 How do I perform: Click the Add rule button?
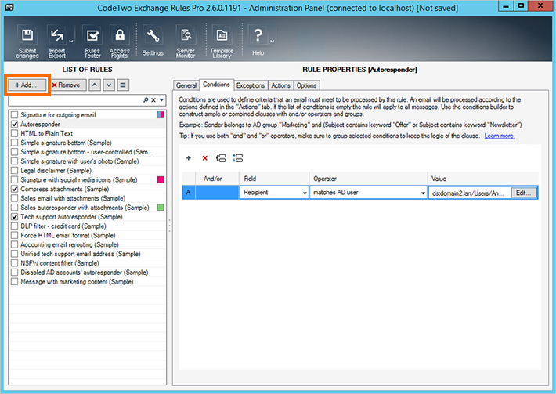[x=27, y=85]
